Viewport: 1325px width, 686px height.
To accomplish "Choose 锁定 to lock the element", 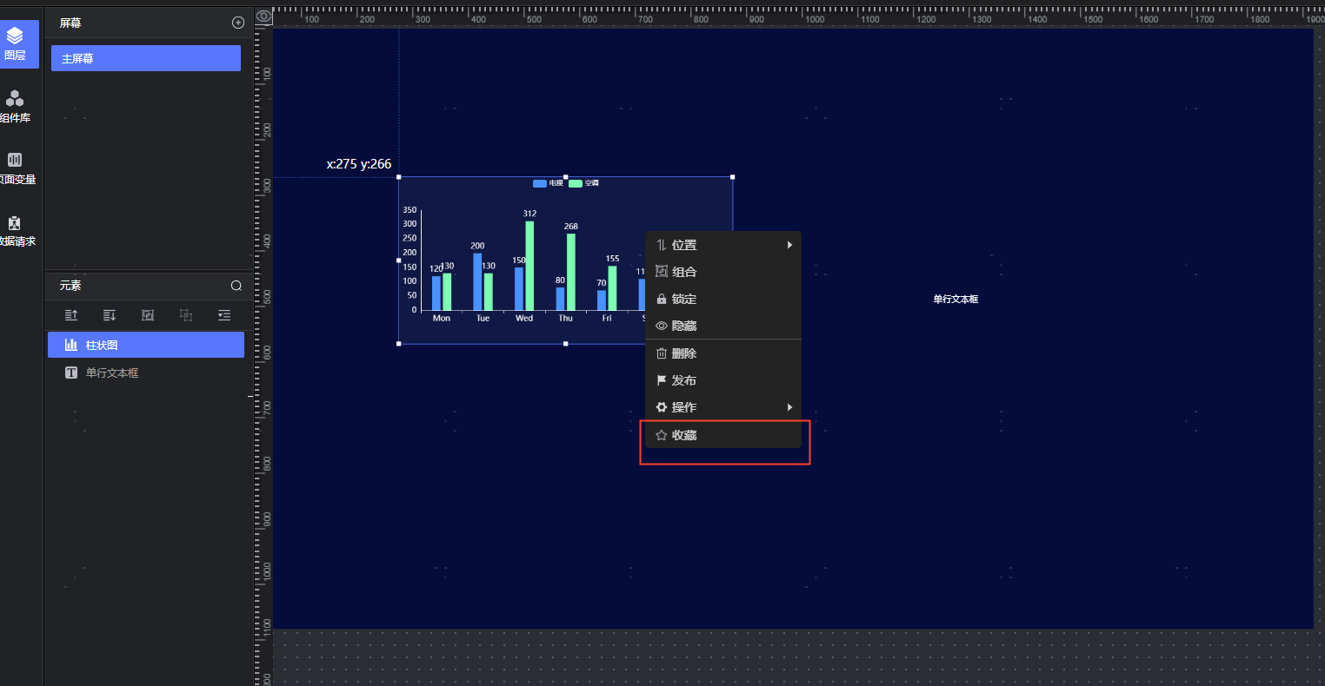I will [x=683, y=299].
